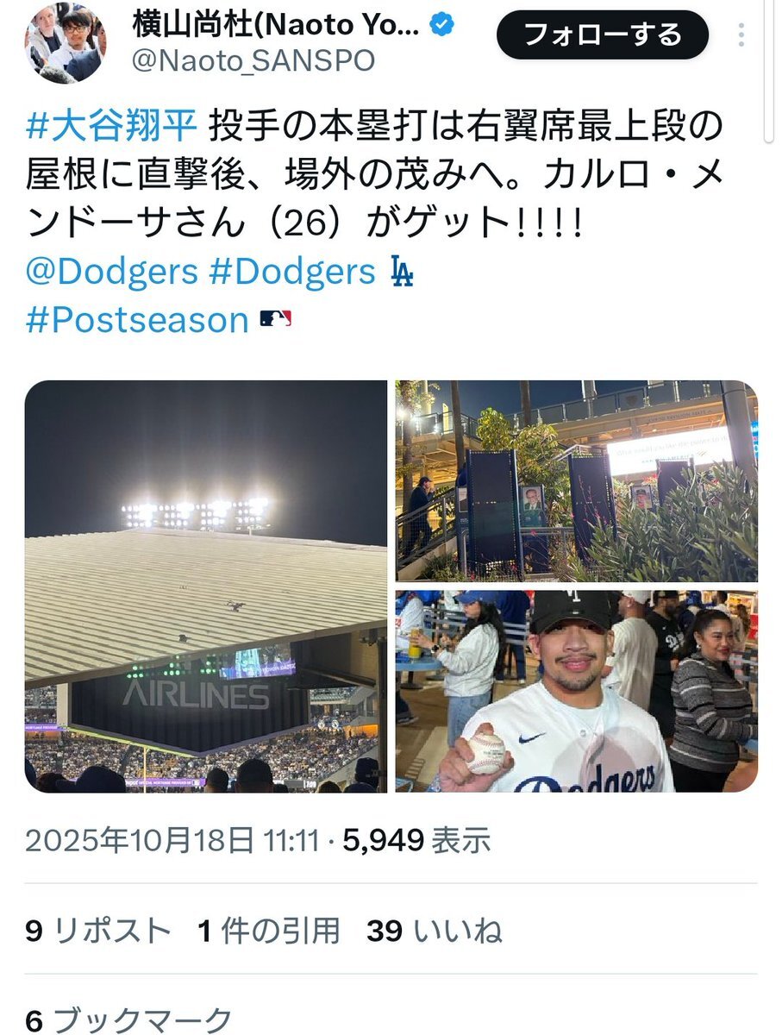The height and width of the screenshot is (1035, 782).
Task: View the 9 リポスト list
Action: (x=98, y=931)
